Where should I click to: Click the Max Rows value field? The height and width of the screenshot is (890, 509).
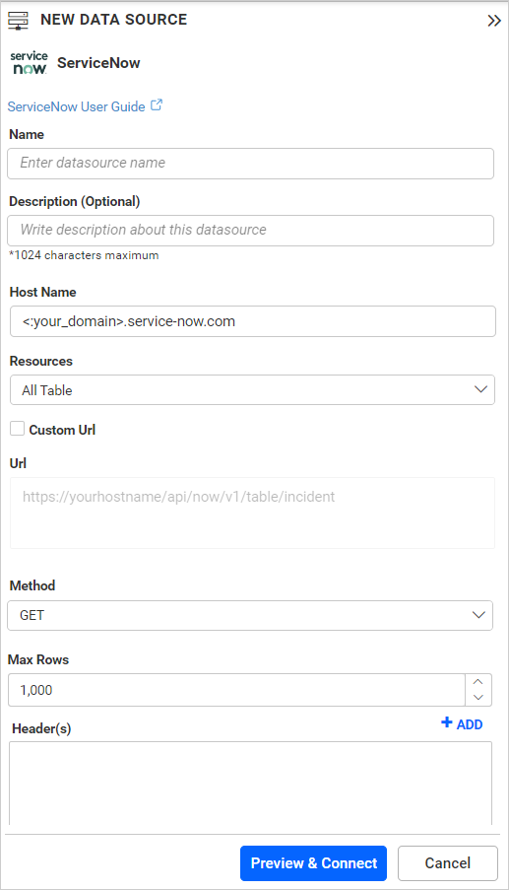pyautogui.click(x=236, y=690)
